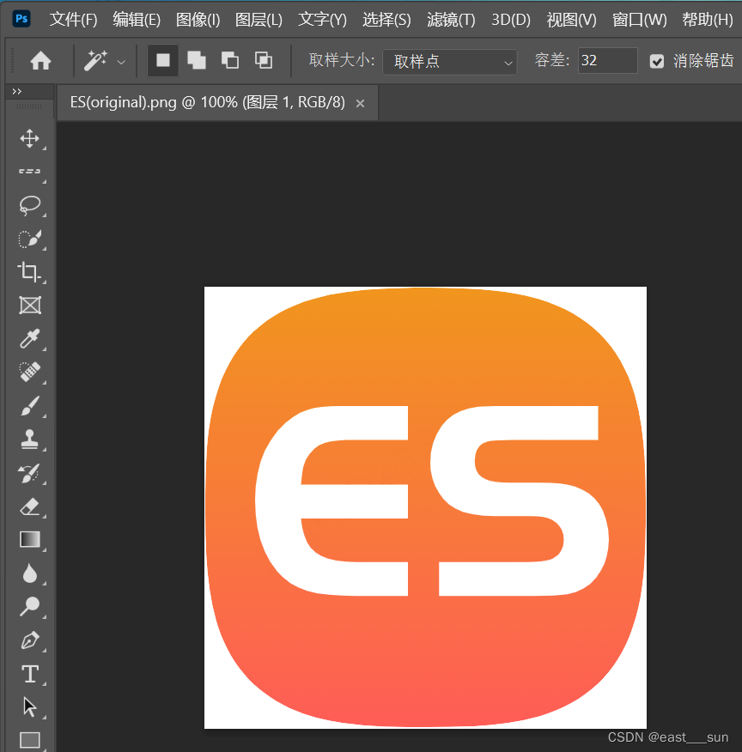Click the 容差 tolerance input field
The image size is (742, 752).
pyautogui.click(x=608, y=60)
